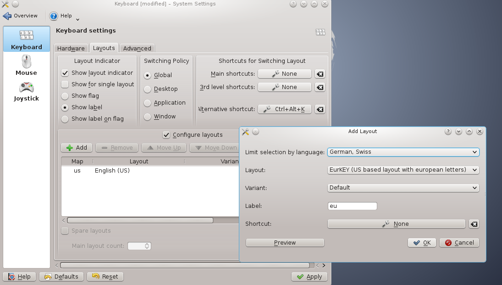Preview the selected keyboard layout
Screen dimensions: 502x285
click(285, 243)
